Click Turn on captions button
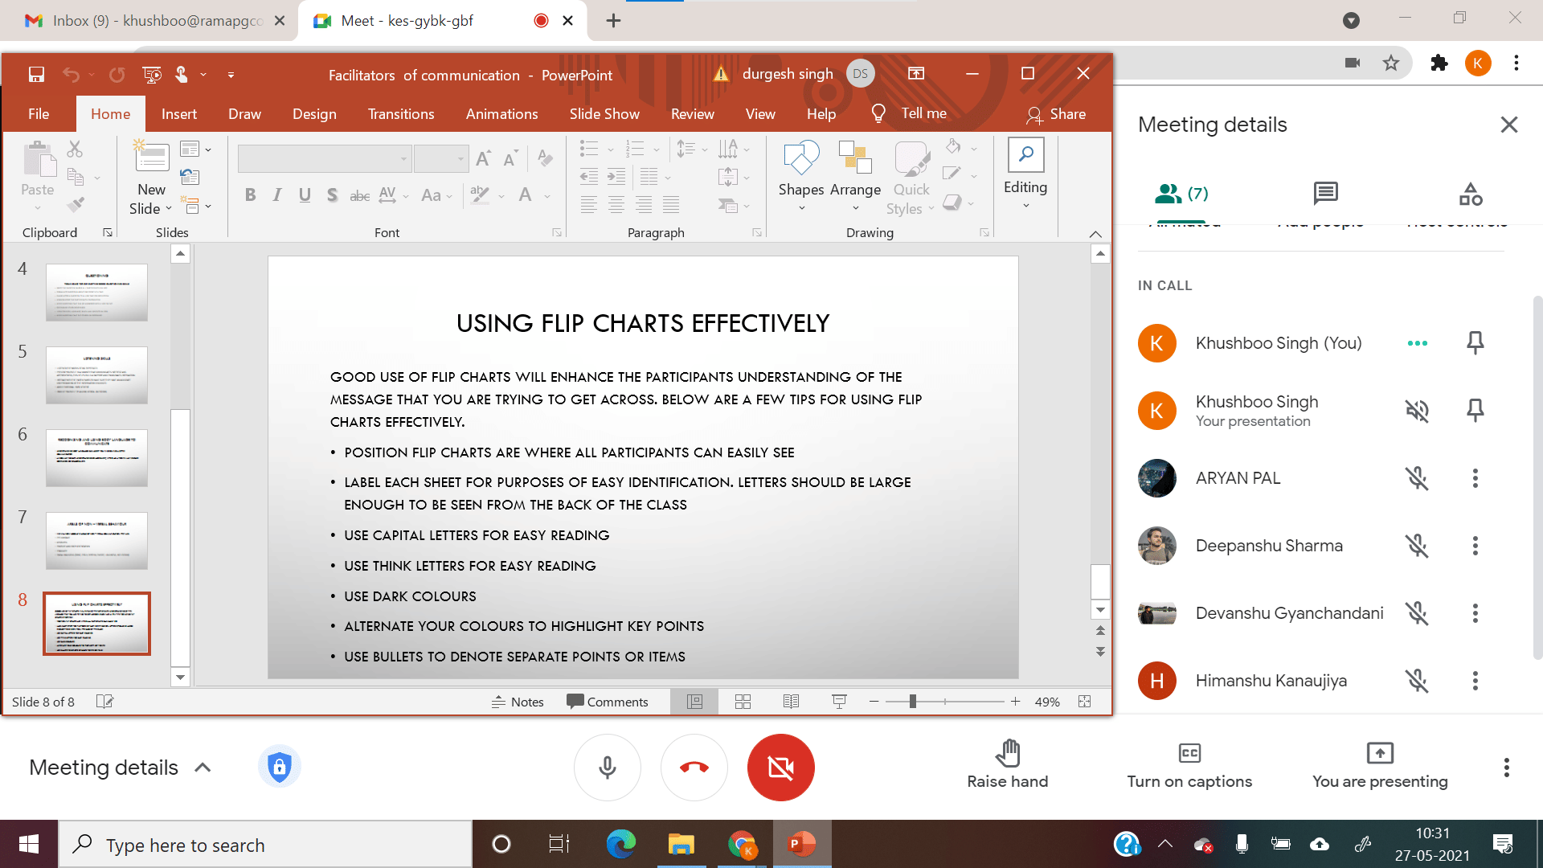This screenshot has width=1543, height=868. coord(1189,765)
